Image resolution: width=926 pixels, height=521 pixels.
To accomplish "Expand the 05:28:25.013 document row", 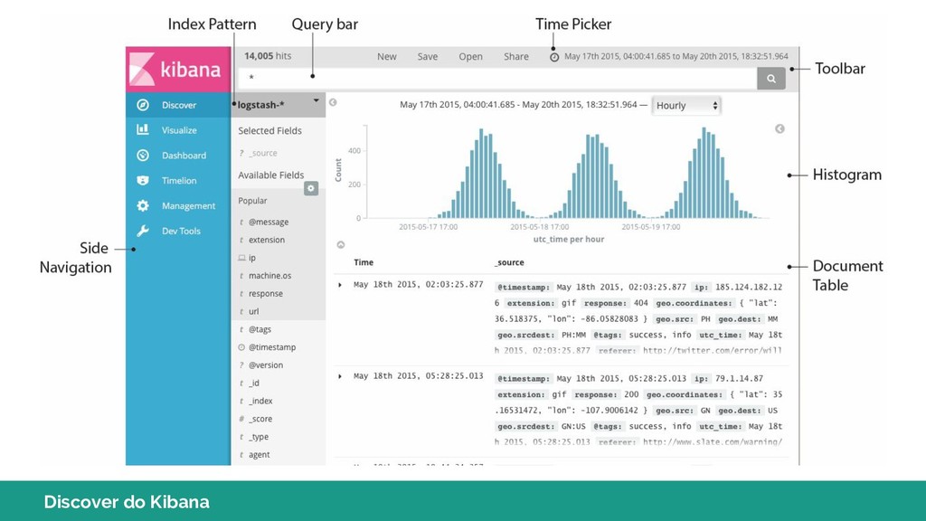I will [340, 376].
